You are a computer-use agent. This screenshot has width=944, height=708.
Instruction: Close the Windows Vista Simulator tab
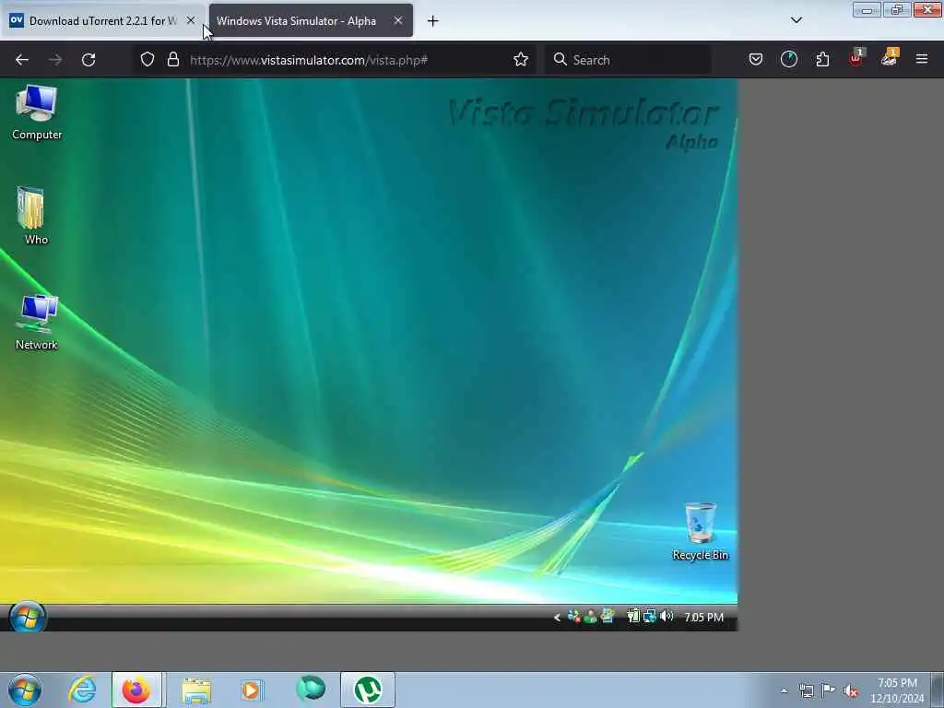pos(398,20)
